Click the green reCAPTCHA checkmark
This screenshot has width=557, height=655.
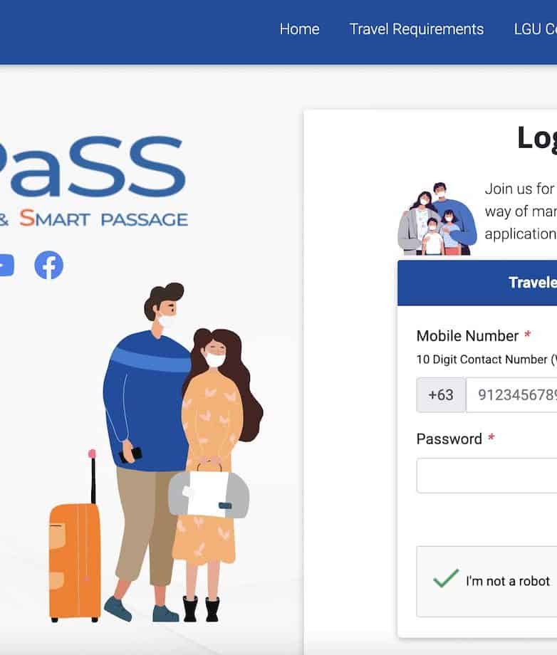[x=446, y=579]
